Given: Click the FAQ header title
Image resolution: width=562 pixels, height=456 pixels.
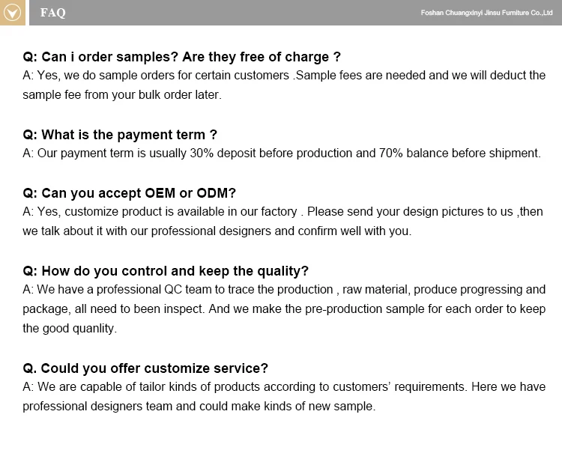Looking at the screenshot, I should [53, 13].
